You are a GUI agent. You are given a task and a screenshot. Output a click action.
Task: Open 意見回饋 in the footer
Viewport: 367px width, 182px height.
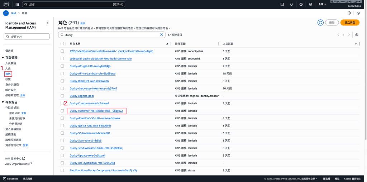click(x=28, y=179)
